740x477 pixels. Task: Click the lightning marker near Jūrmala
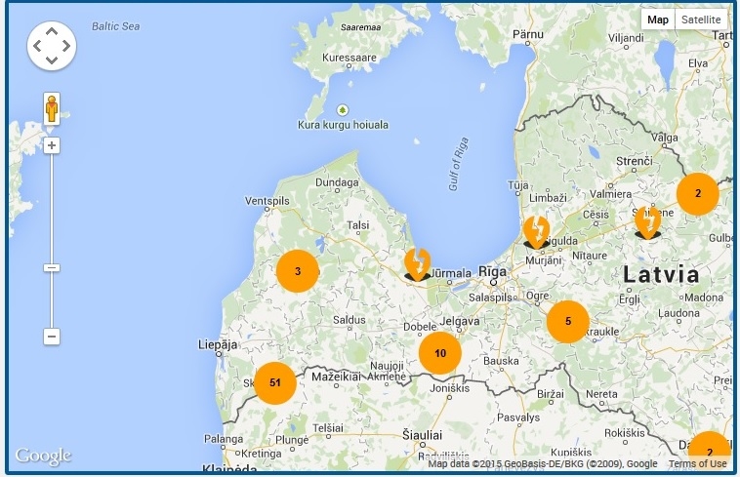click(418, 263)
